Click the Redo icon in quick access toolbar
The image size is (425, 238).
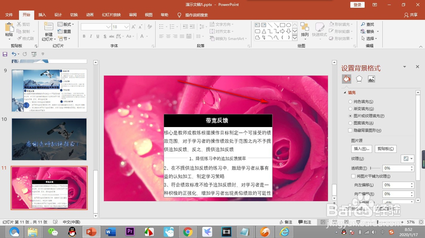[x=25, y=54]
